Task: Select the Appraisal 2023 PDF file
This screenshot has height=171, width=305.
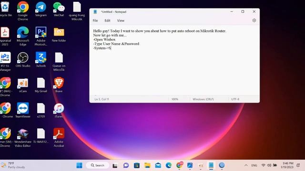Action: click(x=5, y=37)
